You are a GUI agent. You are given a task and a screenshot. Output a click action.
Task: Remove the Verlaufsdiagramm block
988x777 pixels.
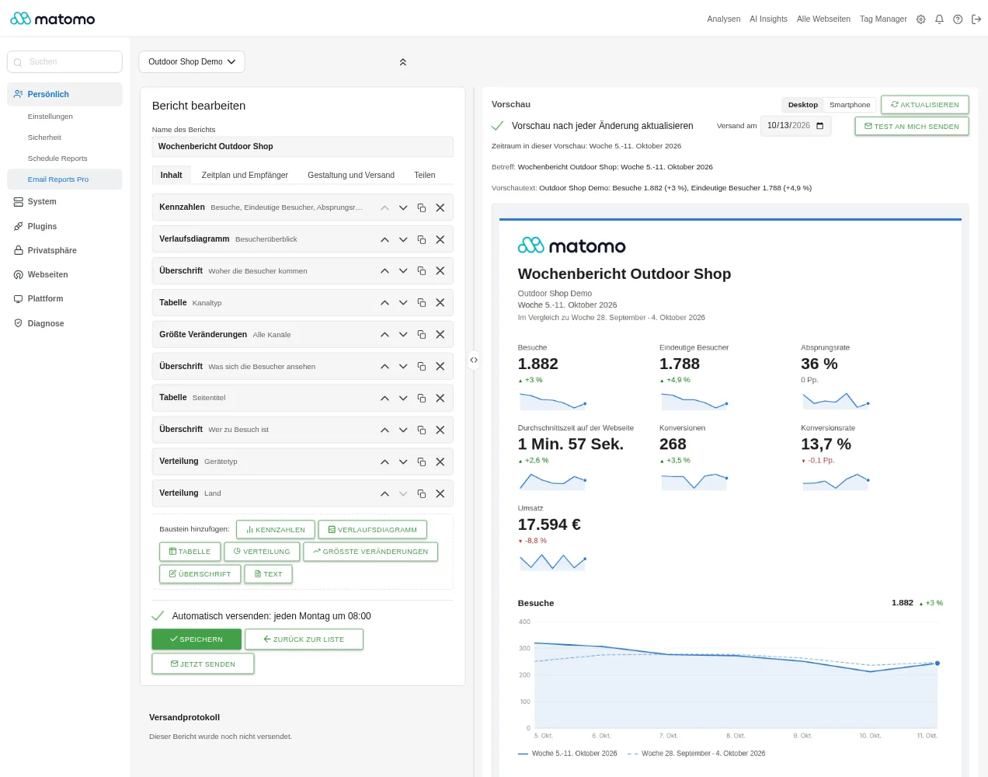440,239
